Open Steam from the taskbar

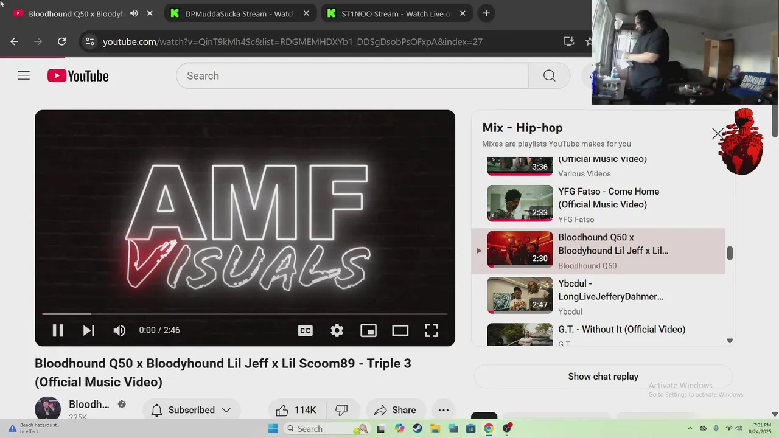pos(417,428)
